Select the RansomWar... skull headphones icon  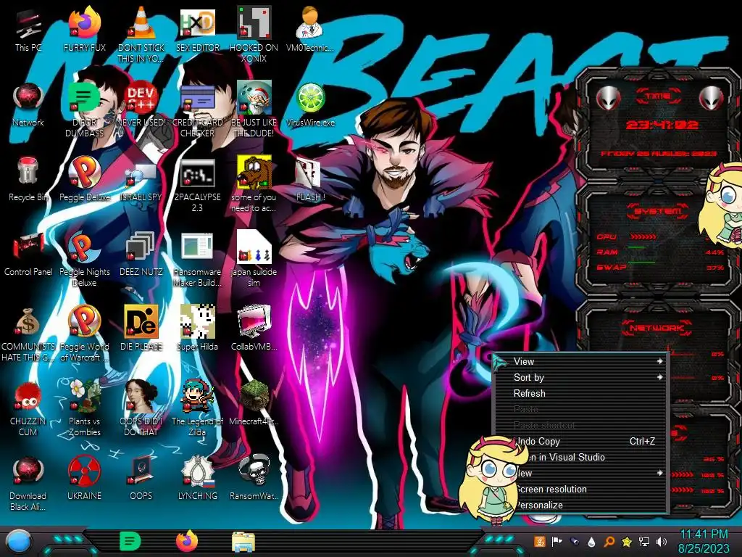[254, 477]
